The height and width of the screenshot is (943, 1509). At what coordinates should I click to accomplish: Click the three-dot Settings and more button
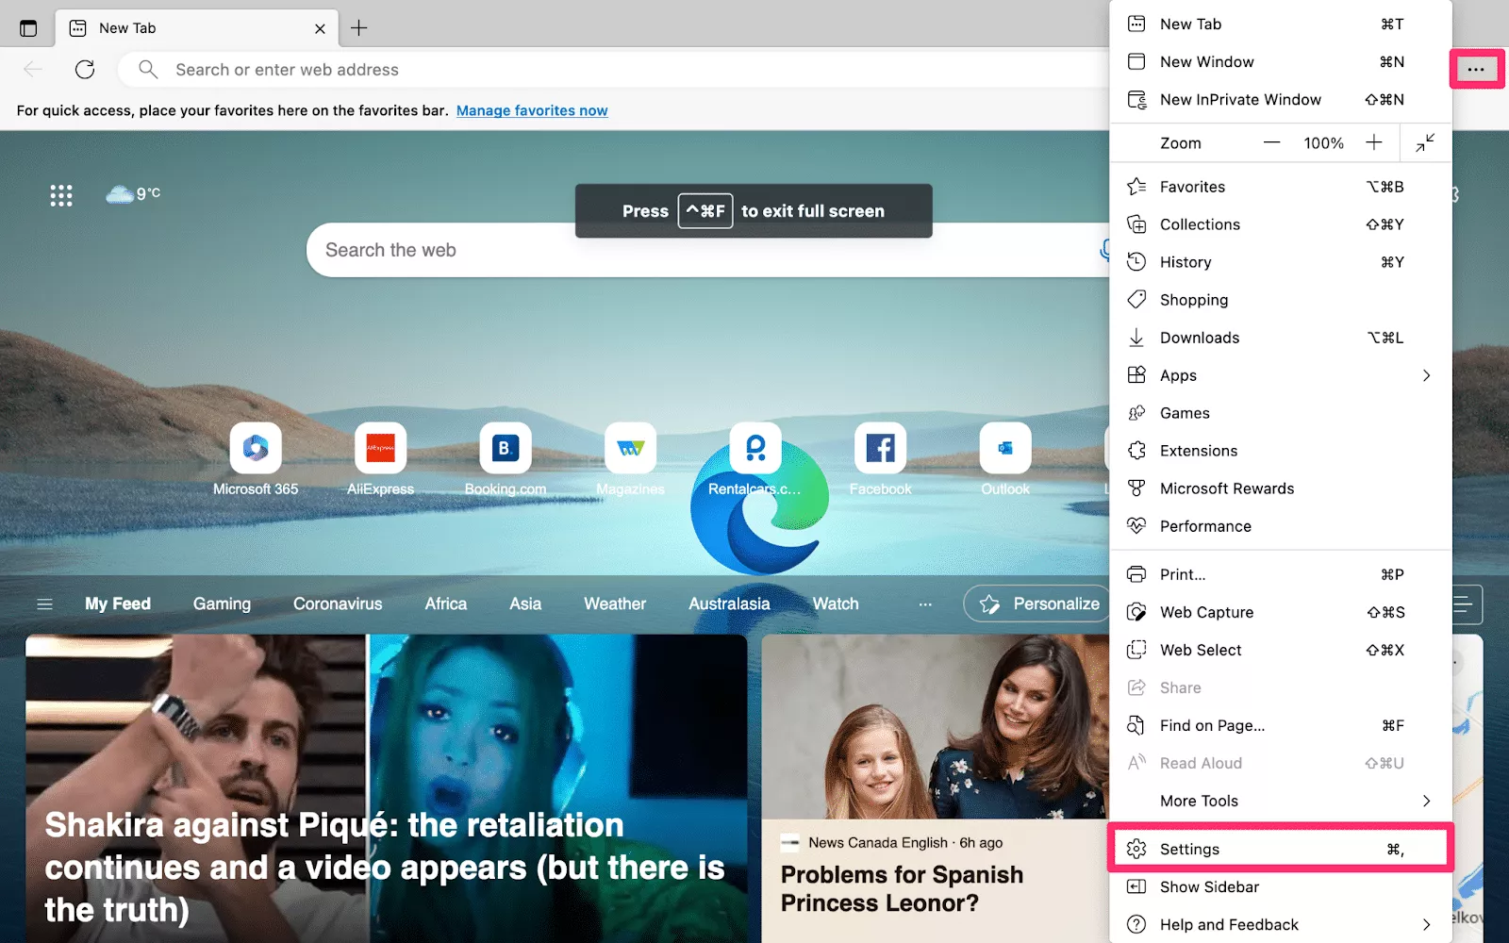point(1476,69)
